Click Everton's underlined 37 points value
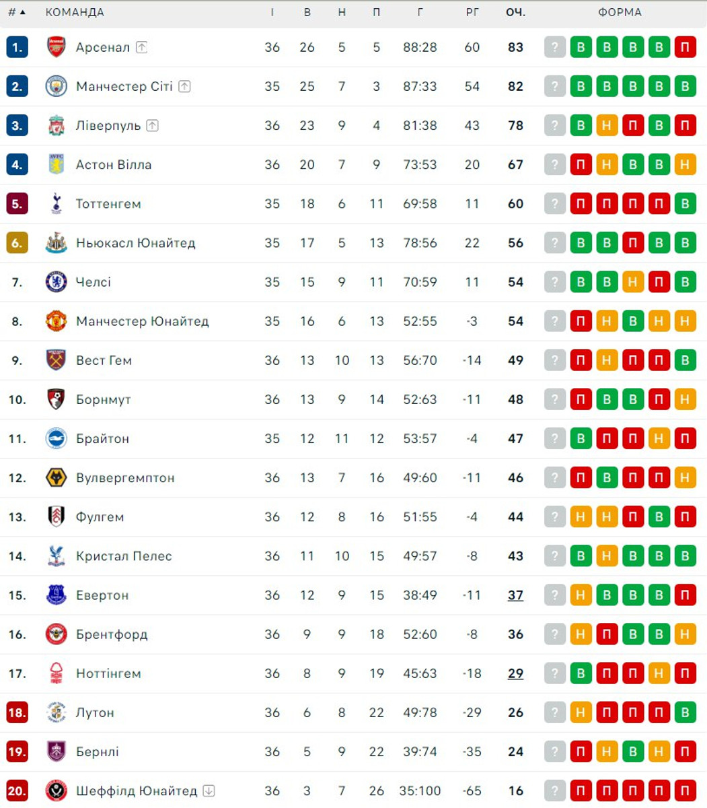 515,595
